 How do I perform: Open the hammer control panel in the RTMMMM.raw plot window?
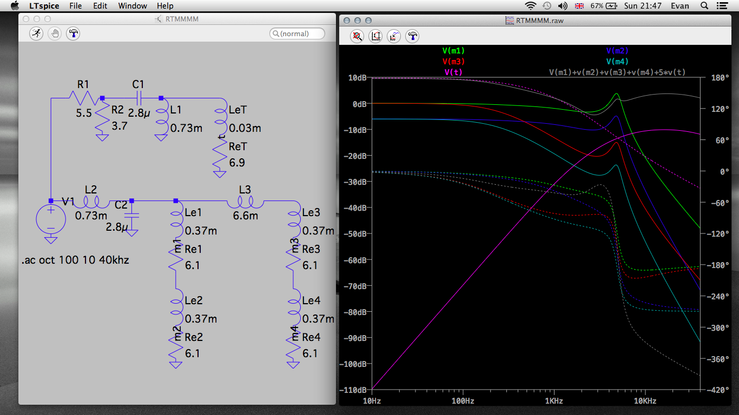[x=412, y=36]
